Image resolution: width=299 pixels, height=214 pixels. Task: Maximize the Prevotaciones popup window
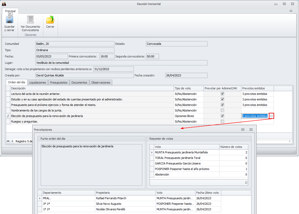click(x=243, y=130)
